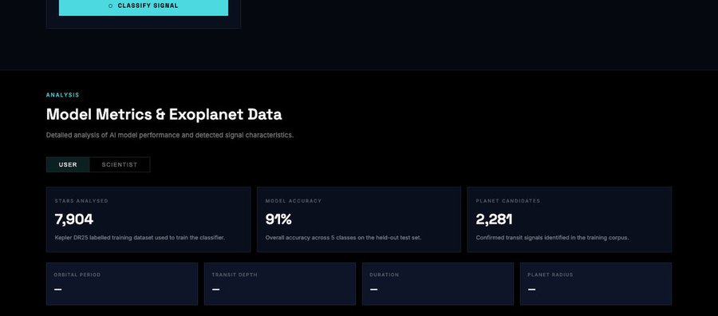Click the 7,904 stars value
718x316 pixels.
(73, 219)
